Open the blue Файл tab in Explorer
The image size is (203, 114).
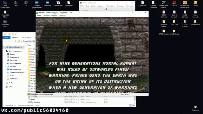click(6, 38)
